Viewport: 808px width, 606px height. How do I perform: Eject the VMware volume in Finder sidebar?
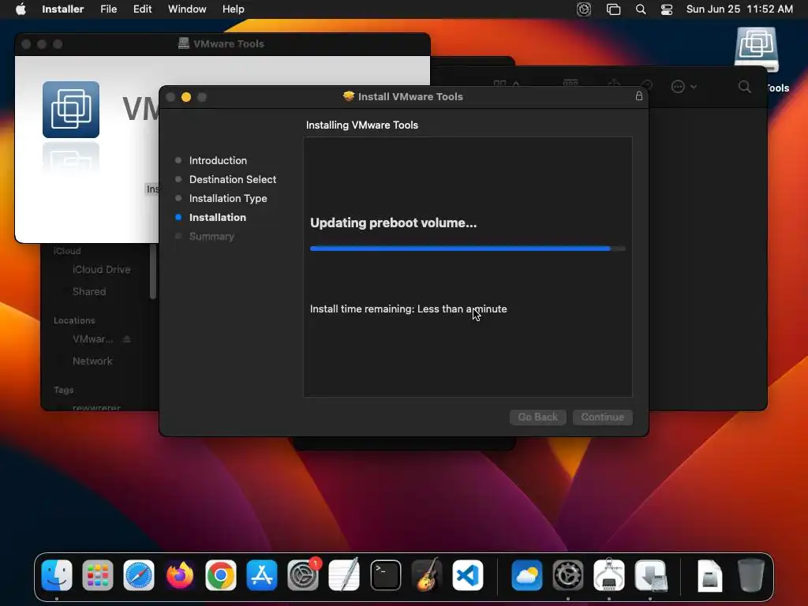tap(127, 339)
